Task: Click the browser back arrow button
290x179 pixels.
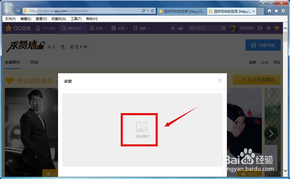Action: pos(8,11)
